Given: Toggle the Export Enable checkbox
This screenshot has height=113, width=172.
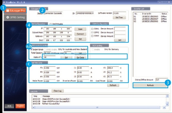Looking at the screenshot, I should 32,49.
